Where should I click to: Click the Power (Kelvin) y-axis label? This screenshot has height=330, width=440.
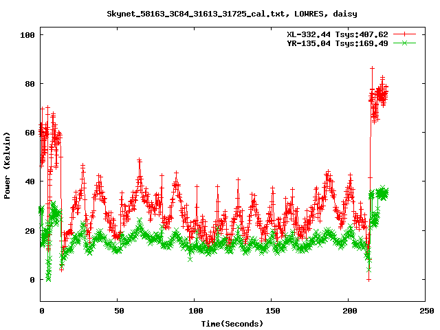(x=7, y=166)
